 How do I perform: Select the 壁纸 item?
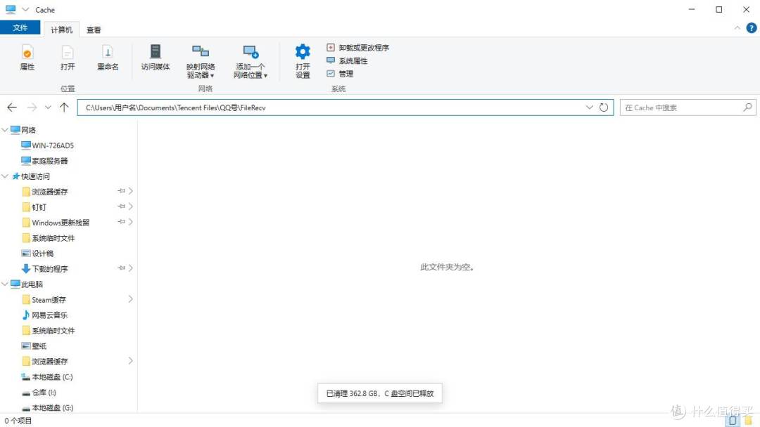[x=34, y=346]
